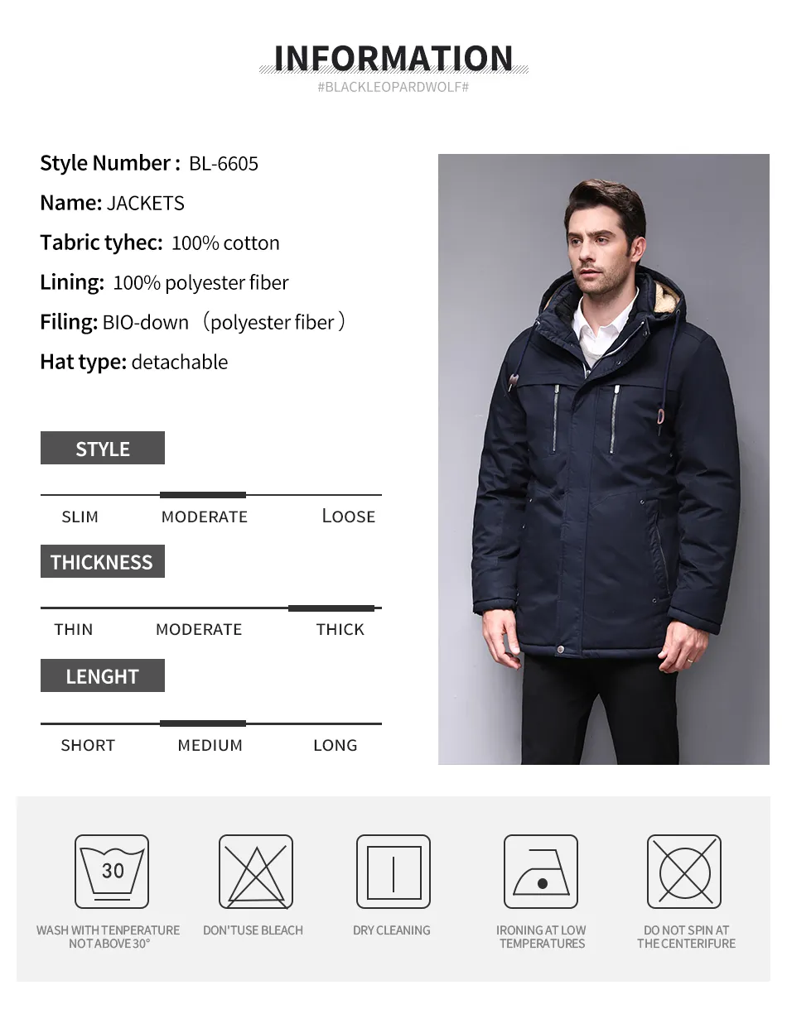The width and height of the screenshot is (787, 1014).
Task: Click the Lining 100% polyester fiber line
Action: click(x=164, y=282)
